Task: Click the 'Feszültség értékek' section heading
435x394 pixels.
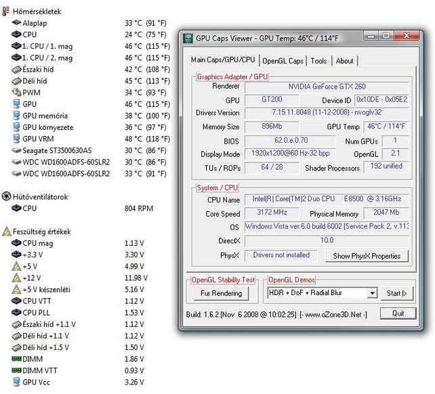Action: 41,232
